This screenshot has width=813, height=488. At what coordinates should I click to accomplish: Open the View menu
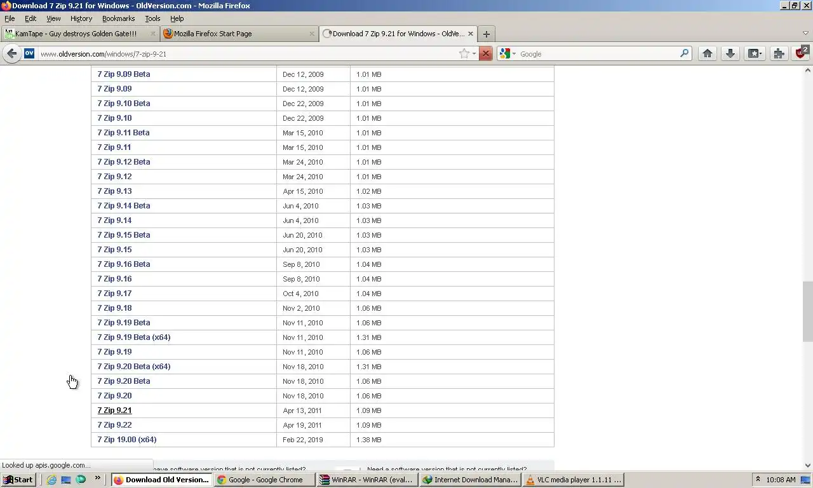(53, 18)
